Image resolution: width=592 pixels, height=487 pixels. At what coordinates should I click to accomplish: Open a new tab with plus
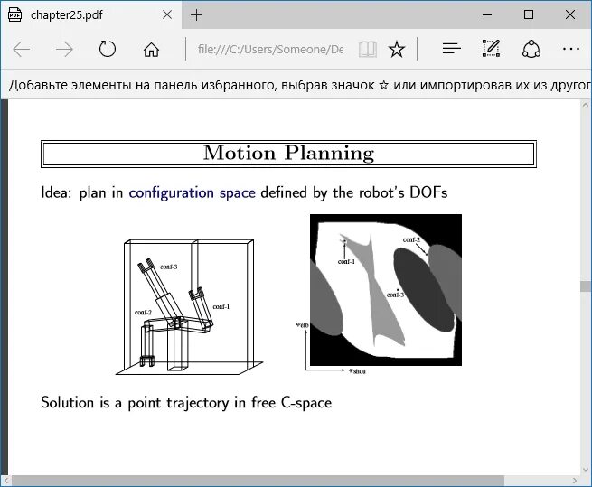196,15
